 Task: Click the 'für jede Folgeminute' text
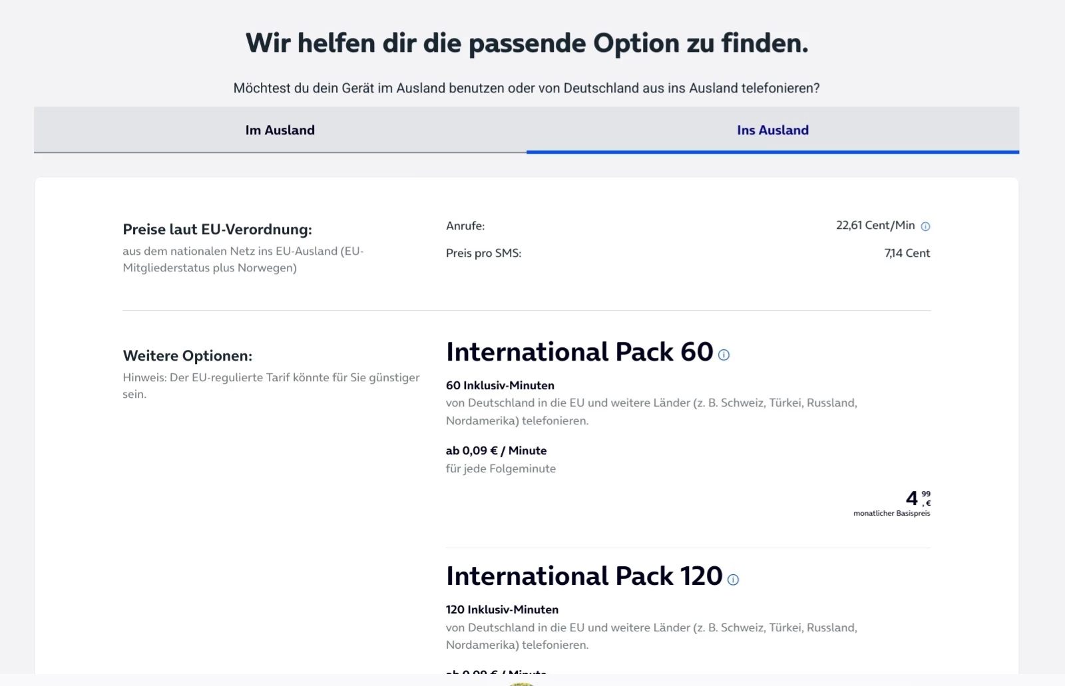[x=501, y=468]
